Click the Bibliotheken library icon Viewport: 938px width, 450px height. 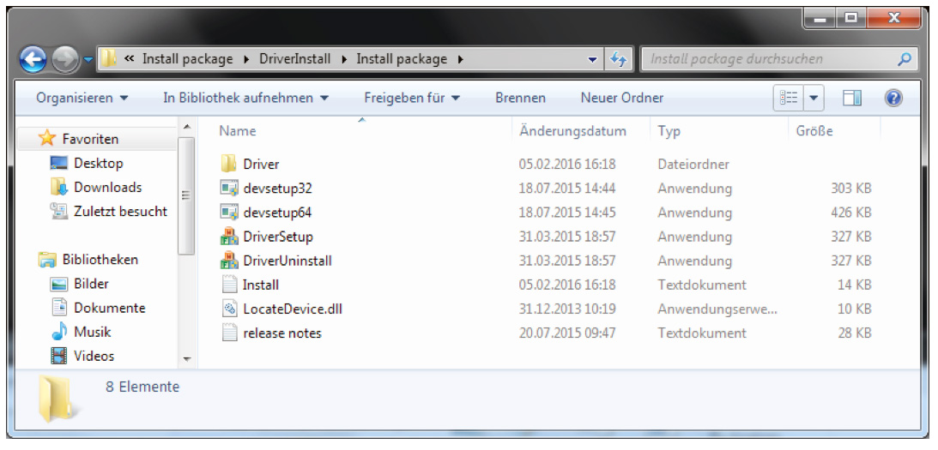coord(46,260)
